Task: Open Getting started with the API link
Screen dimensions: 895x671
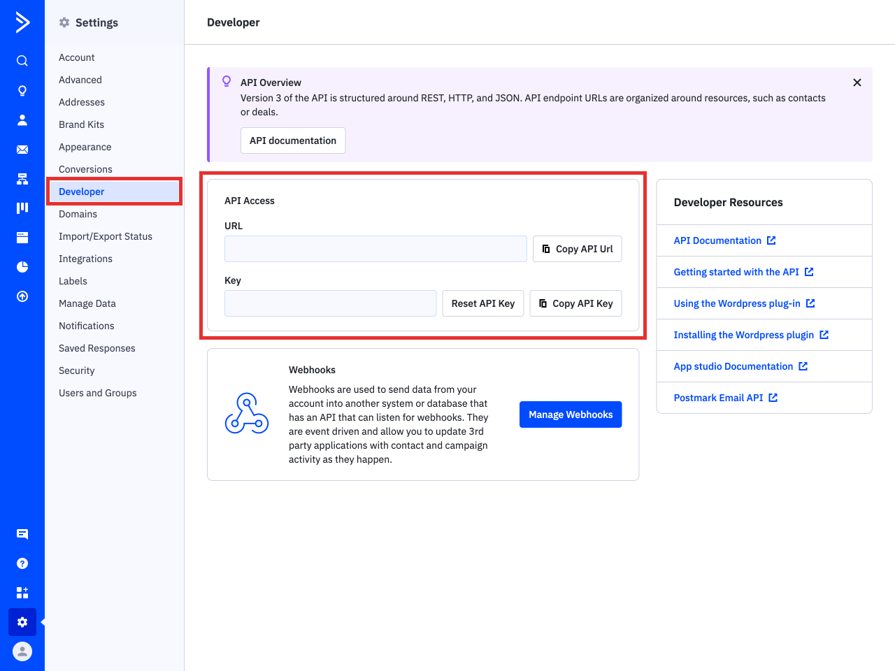Action: coord(736,272)
